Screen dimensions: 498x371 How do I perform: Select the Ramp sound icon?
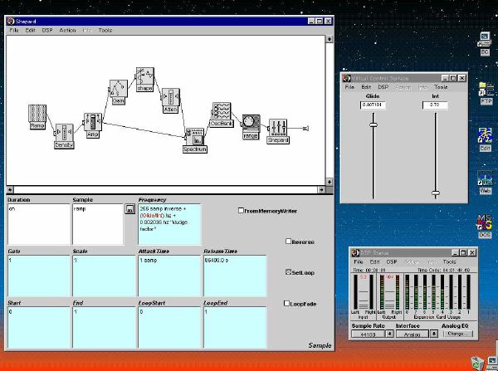tap(37, 114)
